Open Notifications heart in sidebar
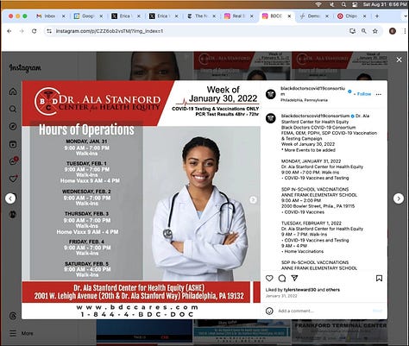 (13, 179)
